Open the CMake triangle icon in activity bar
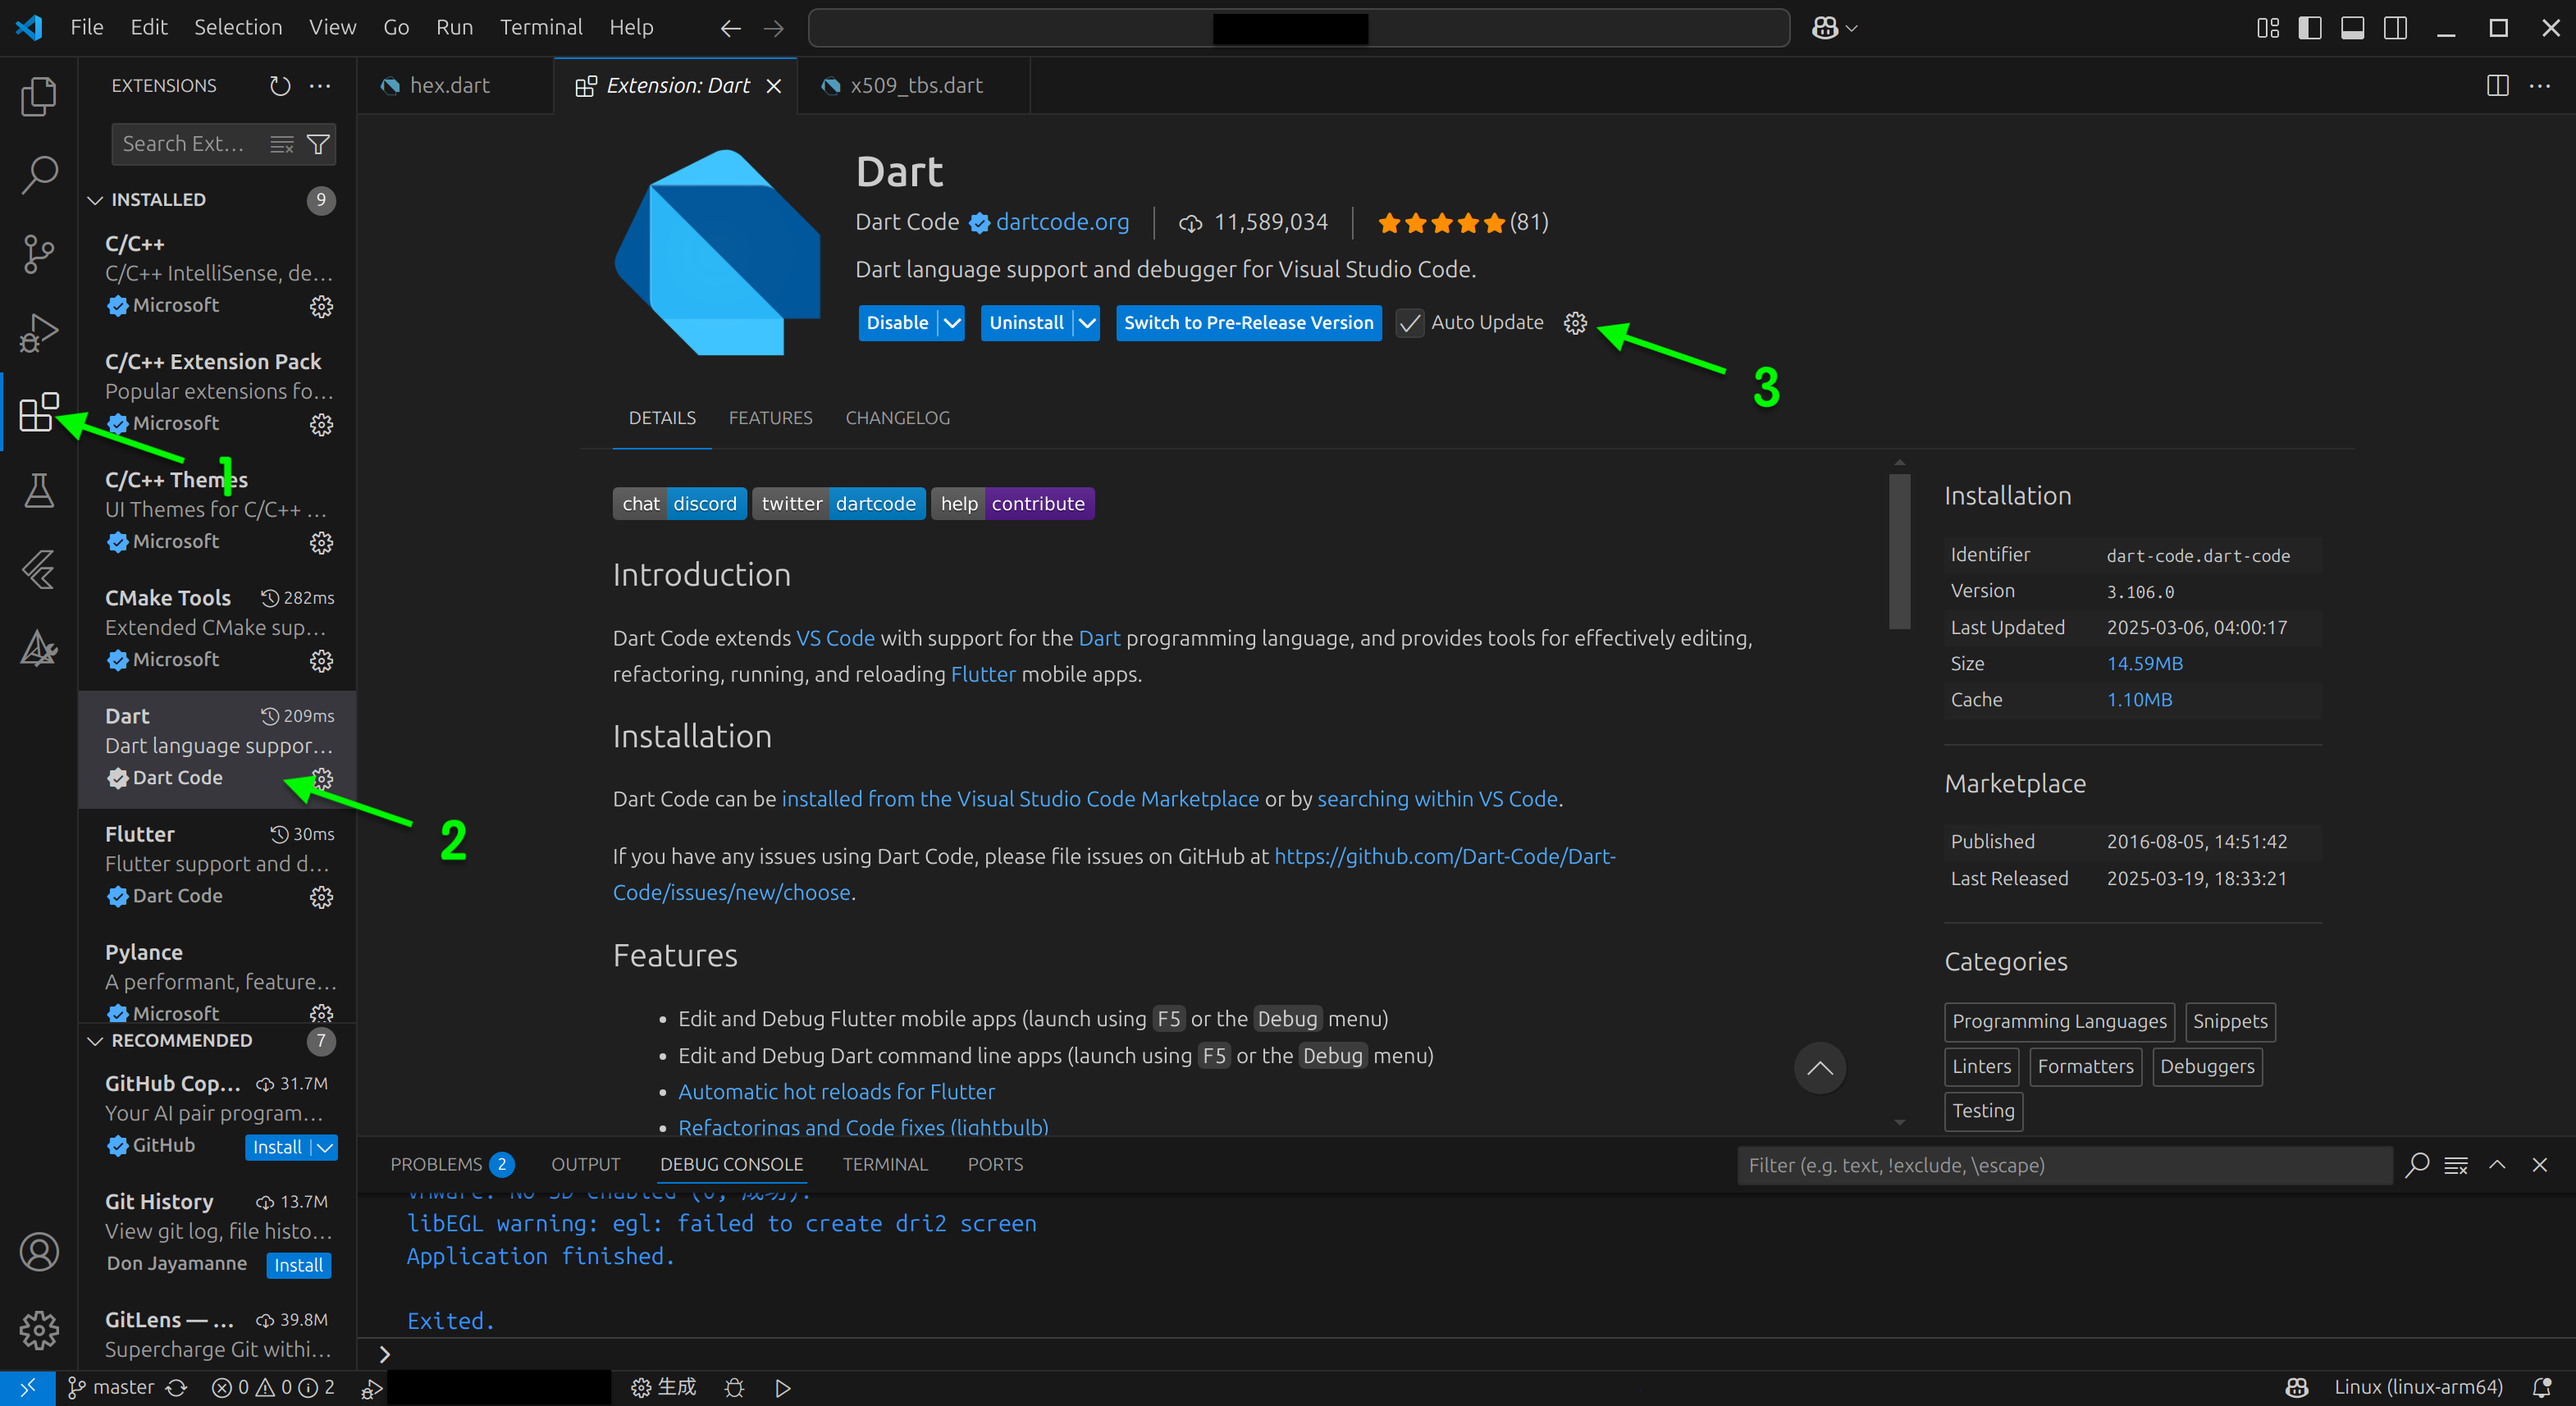Viewport: 2576px width, 1406px height. click(38, 648)
